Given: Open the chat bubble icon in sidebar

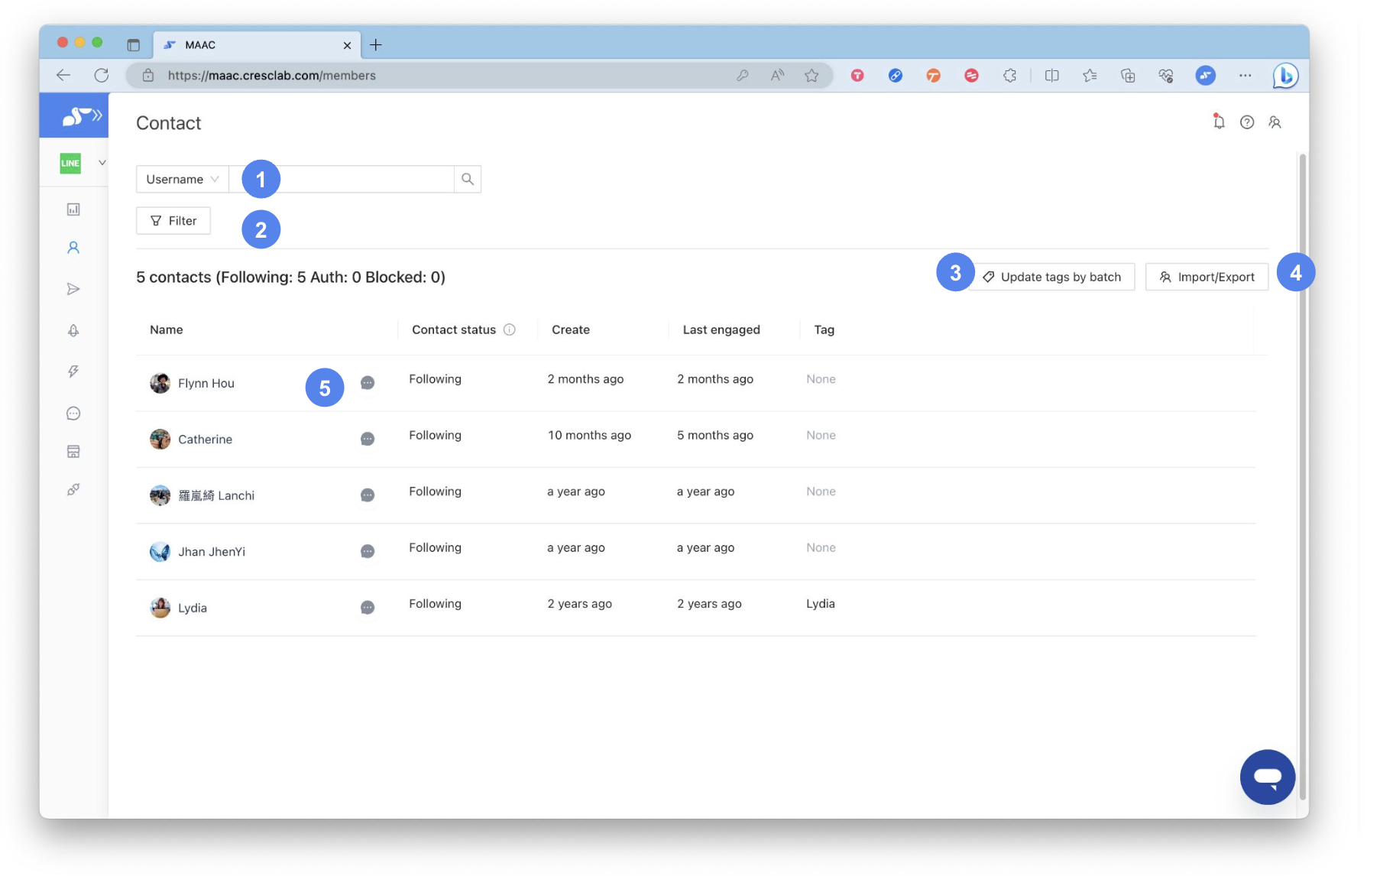Looking at the screenshot, I should (73, 414).
